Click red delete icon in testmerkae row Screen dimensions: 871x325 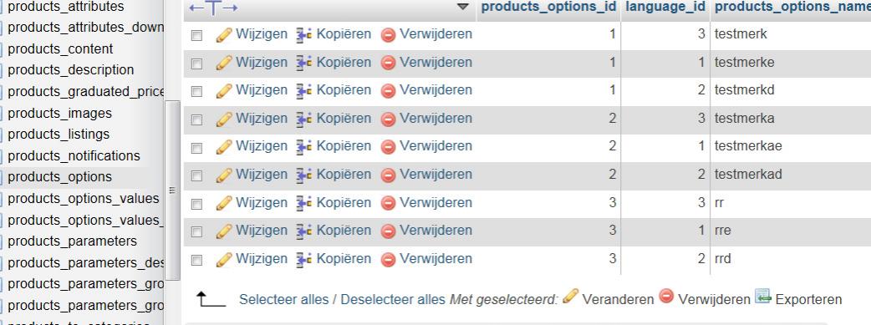[x=389, y=147]
